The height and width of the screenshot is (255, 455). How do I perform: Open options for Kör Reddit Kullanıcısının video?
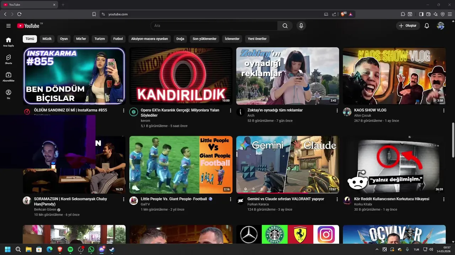pos(444,199)
